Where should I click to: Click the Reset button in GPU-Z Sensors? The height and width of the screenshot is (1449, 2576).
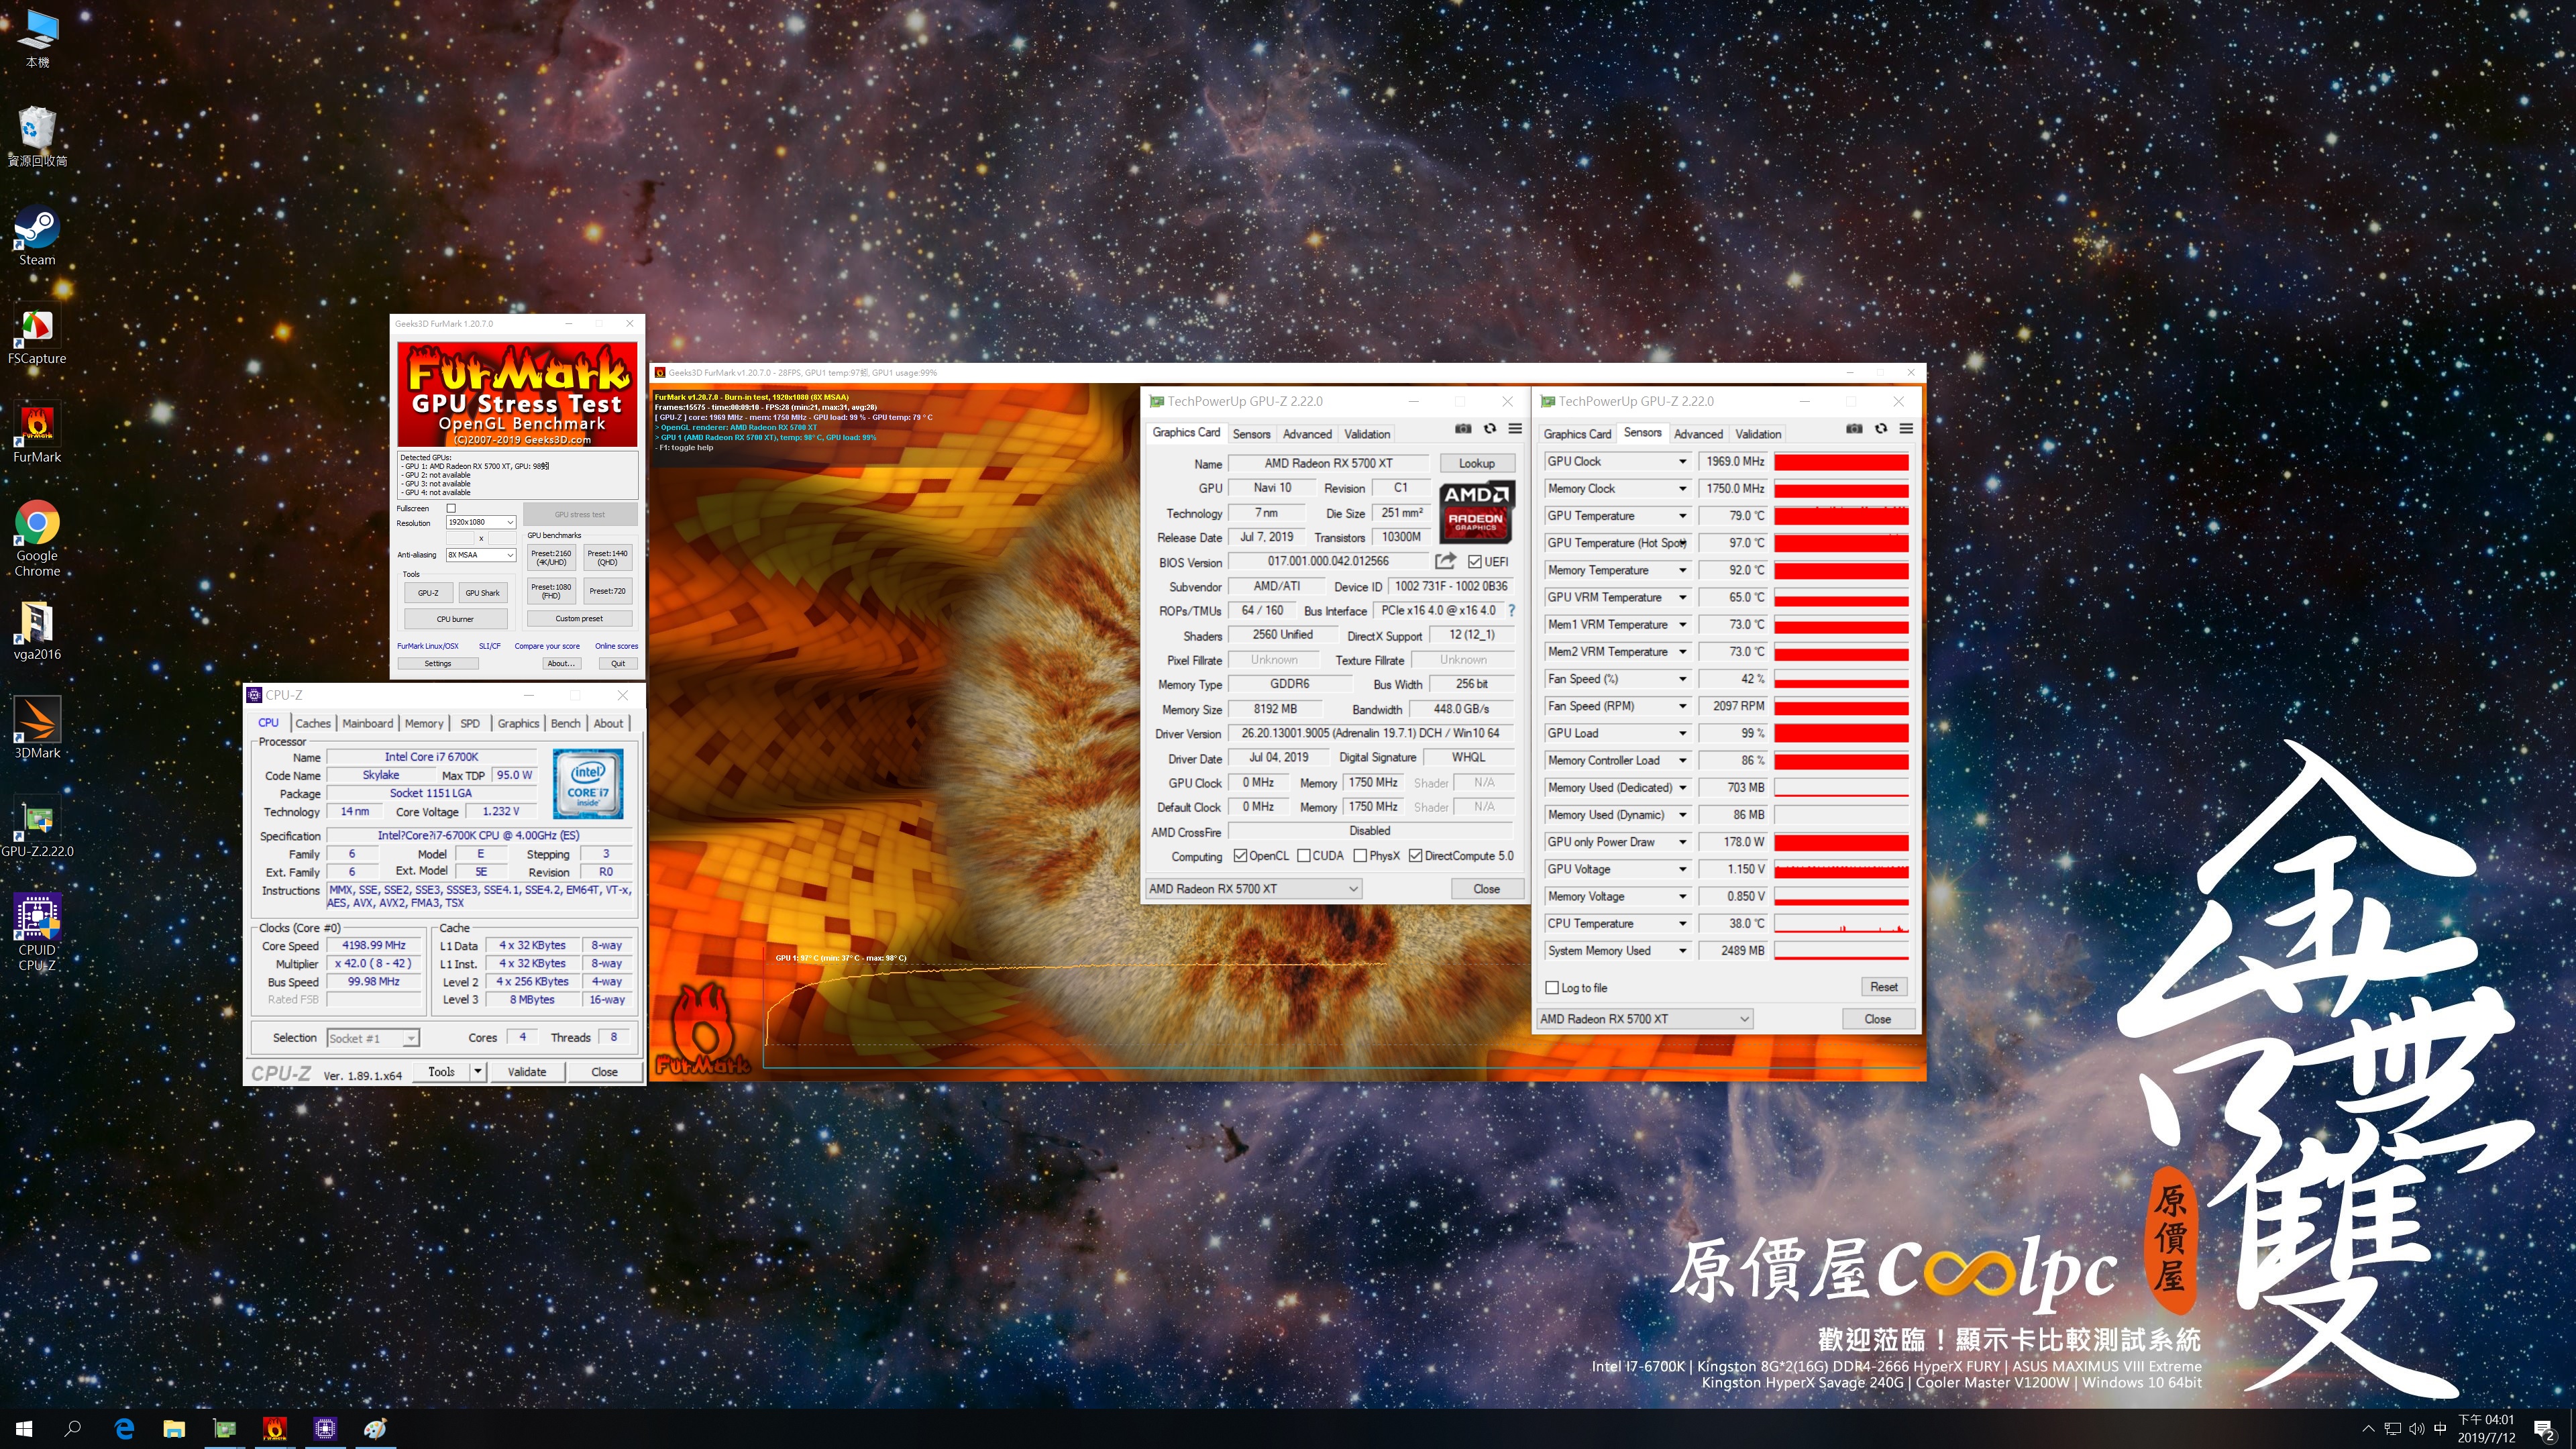(x=1883, y=987)
